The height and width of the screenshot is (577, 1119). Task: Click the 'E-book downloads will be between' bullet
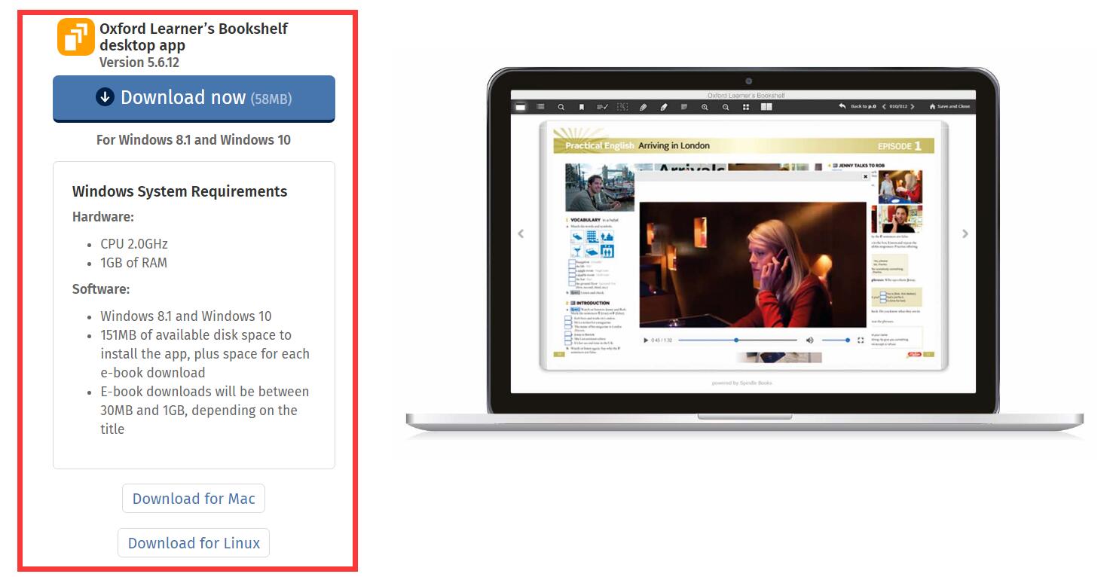point(205,411)
